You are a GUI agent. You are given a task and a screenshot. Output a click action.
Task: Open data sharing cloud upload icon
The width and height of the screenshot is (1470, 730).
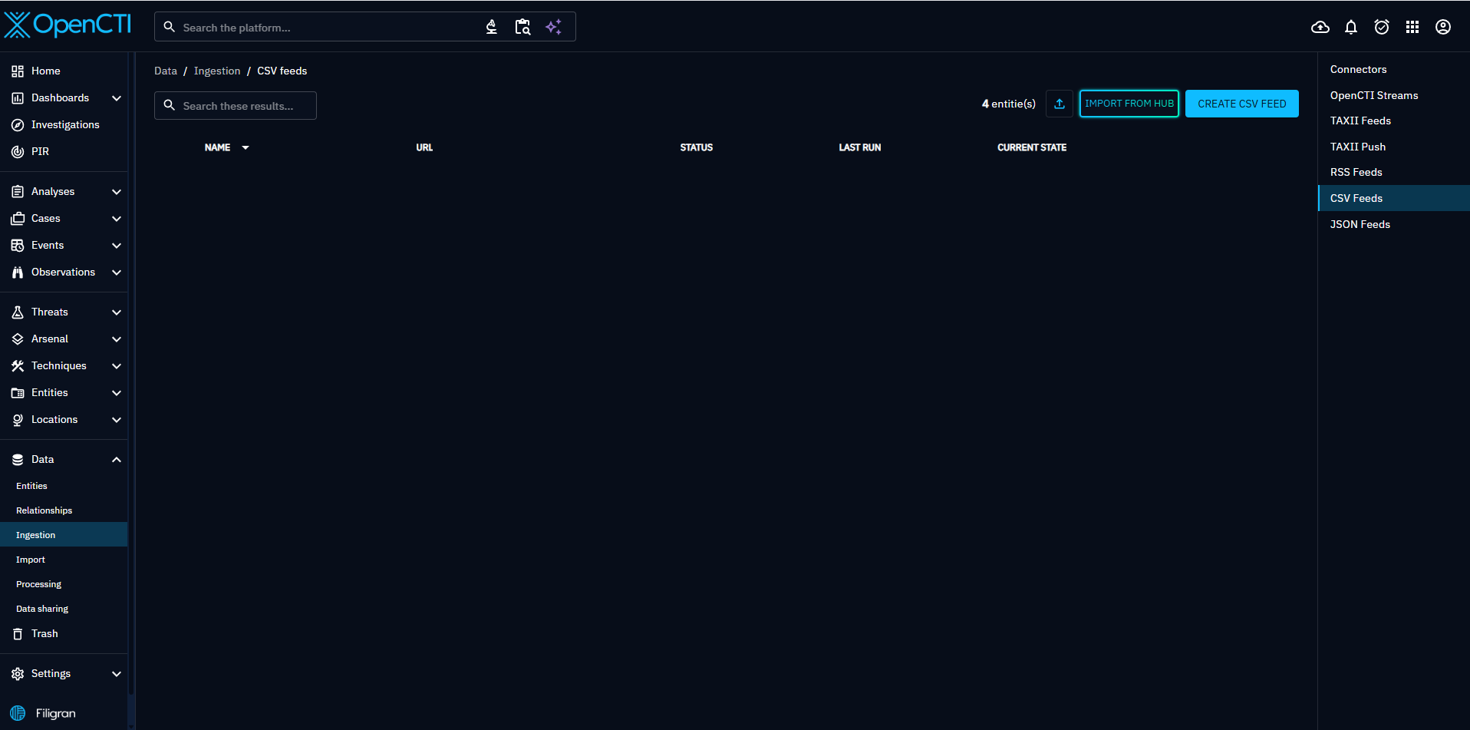[x=1320, y=27]
